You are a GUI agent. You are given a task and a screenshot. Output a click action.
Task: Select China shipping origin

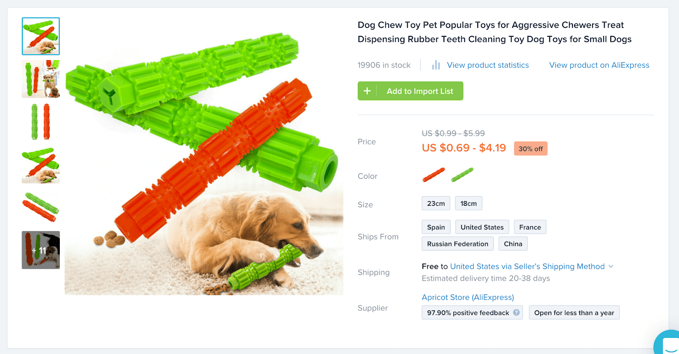513,244
